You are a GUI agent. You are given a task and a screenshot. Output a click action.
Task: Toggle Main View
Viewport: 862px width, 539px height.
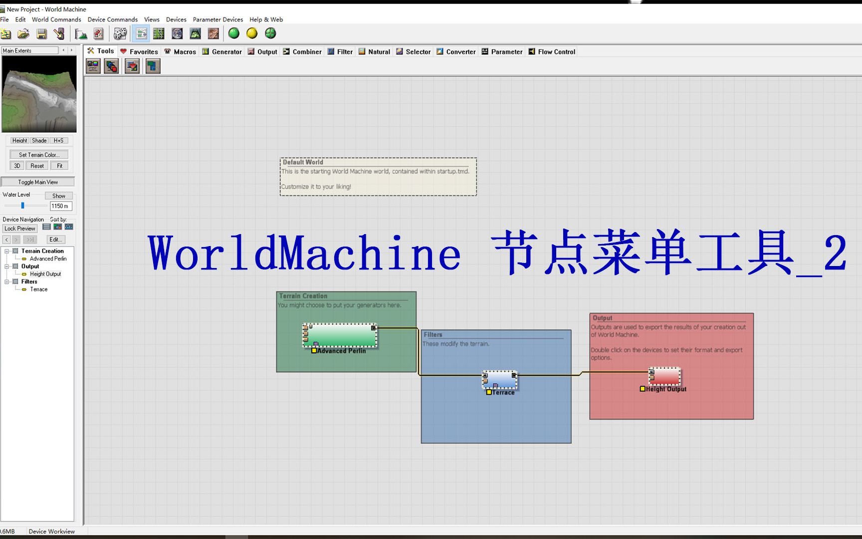click(x=38, y=182)
